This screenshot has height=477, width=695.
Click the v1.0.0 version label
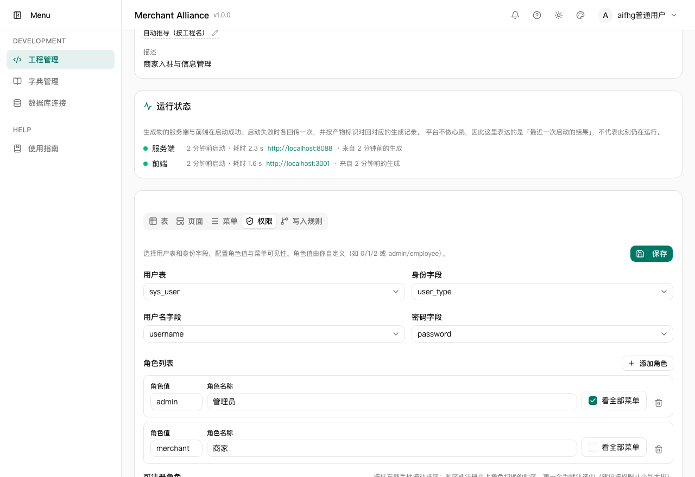point(222,15)
